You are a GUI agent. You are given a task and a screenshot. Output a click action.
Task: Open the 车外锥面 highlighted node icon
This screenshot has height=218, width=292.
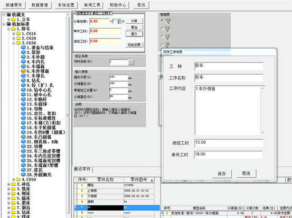[x=23, y=71]
